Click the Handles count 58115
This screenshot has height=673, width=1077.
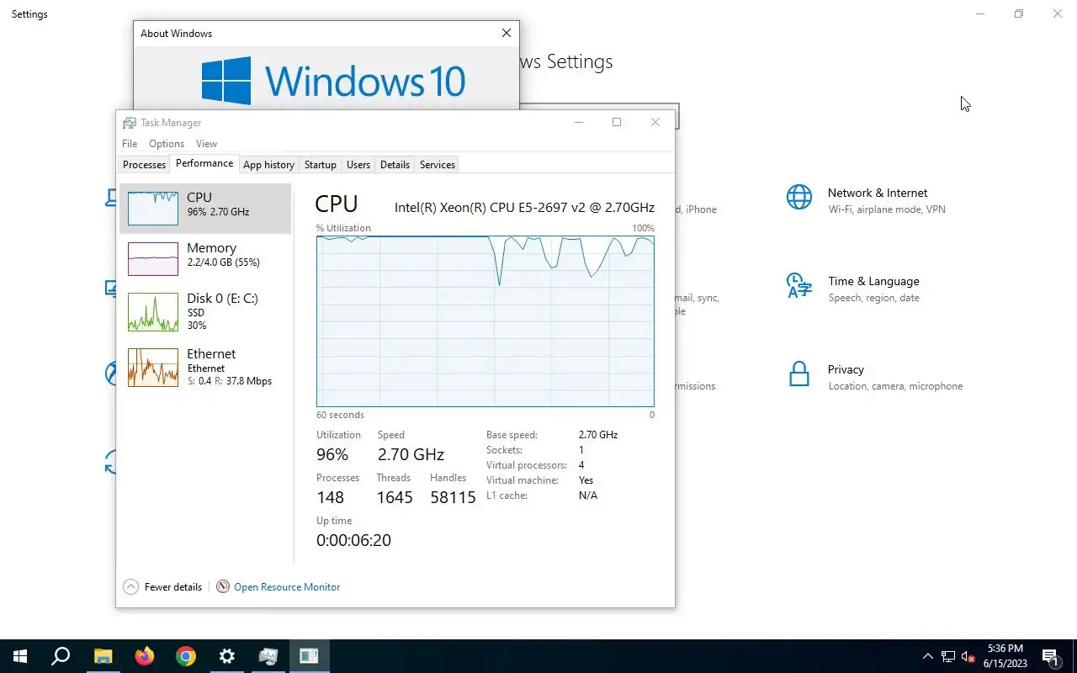coord(453,497)
